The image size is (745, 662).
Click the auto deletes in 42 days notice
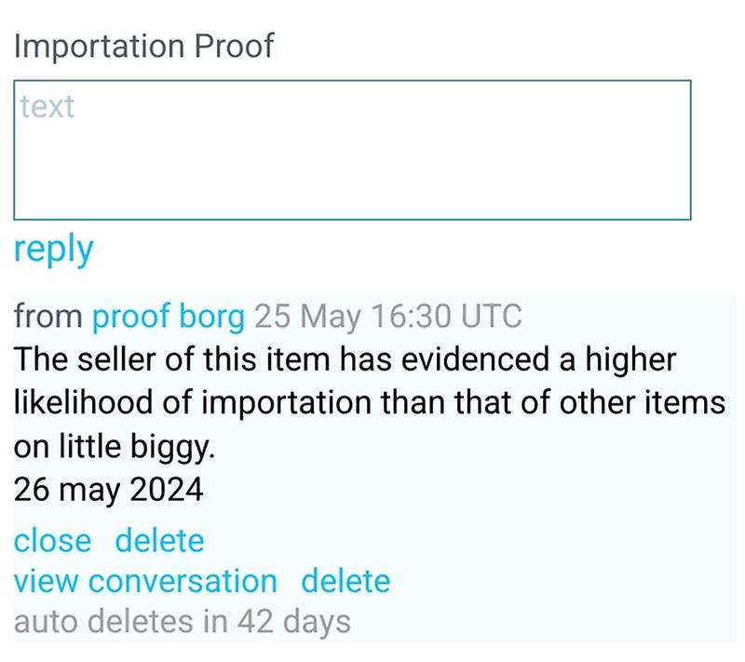[x=183, y=621]
